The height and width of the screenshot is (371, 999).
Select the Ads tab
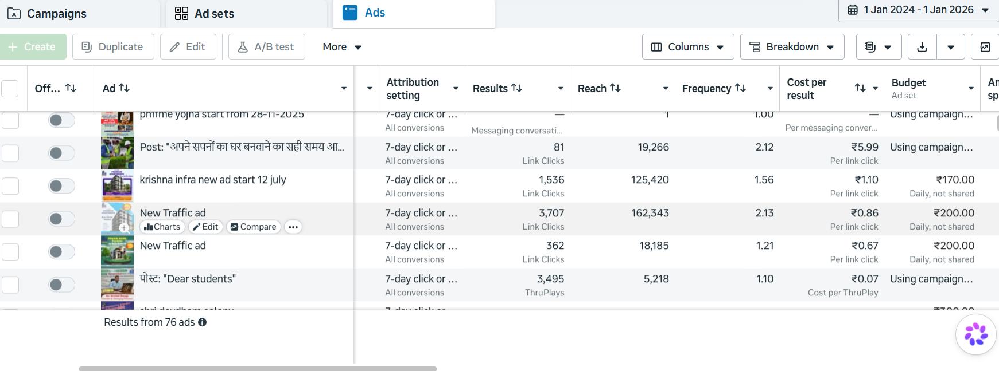coord(413,13)
